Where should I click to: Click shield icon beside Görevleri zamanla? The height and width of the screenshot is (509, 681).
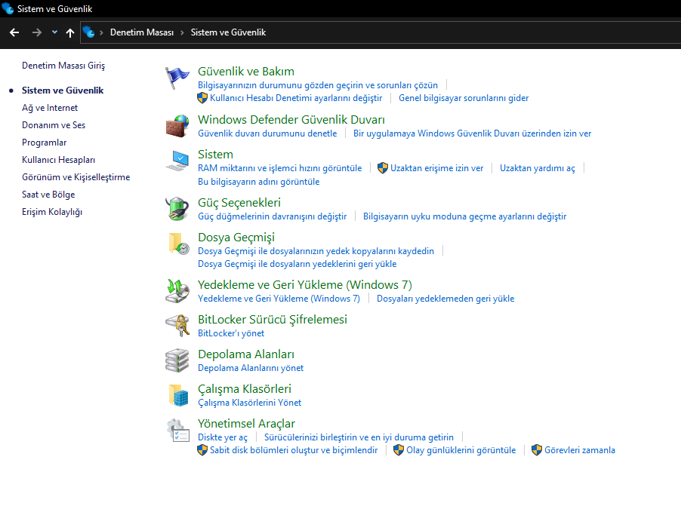537,450
